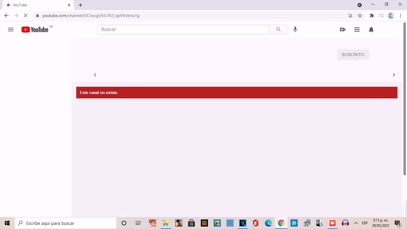The image size is (407, 229).
Task: Bookmark this page with the star icon
Action: (360, 16)
